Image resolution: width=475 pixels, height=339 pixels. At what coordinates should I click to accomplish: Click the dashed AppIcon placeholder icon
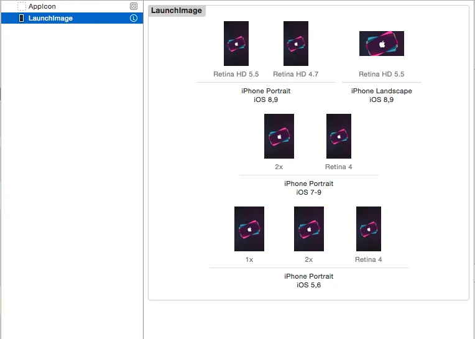click(x=22, y=6)
